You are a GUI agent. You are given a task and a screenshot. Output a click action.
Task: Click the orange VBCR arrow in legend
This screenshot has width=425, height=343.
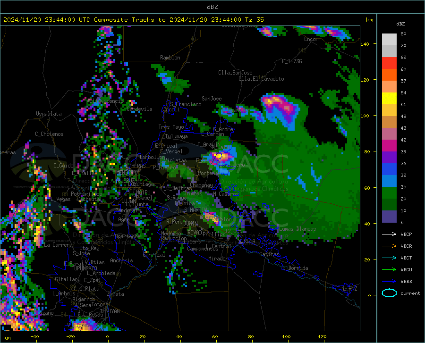[389, 246]
